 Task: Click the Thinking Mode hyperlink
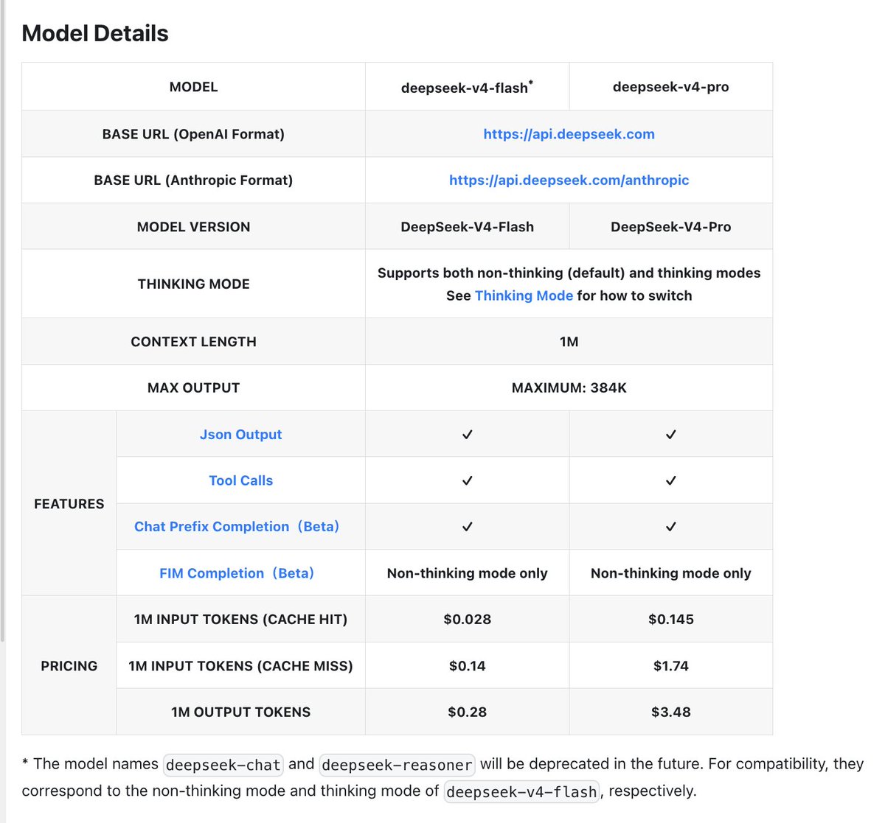[x=524, y=295]
